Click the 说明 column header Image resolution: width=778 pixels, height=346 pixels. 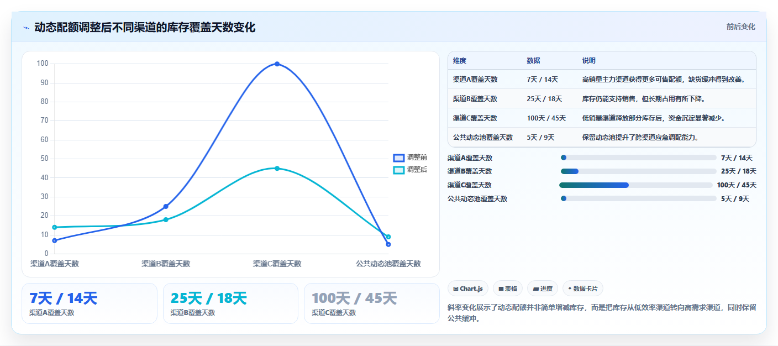[589, 61]
